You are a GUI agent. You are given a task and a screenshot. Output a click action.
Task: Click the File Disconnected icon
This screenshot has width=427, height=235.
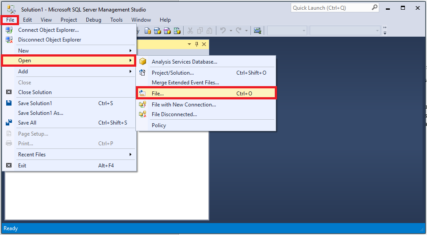point(142,114)
